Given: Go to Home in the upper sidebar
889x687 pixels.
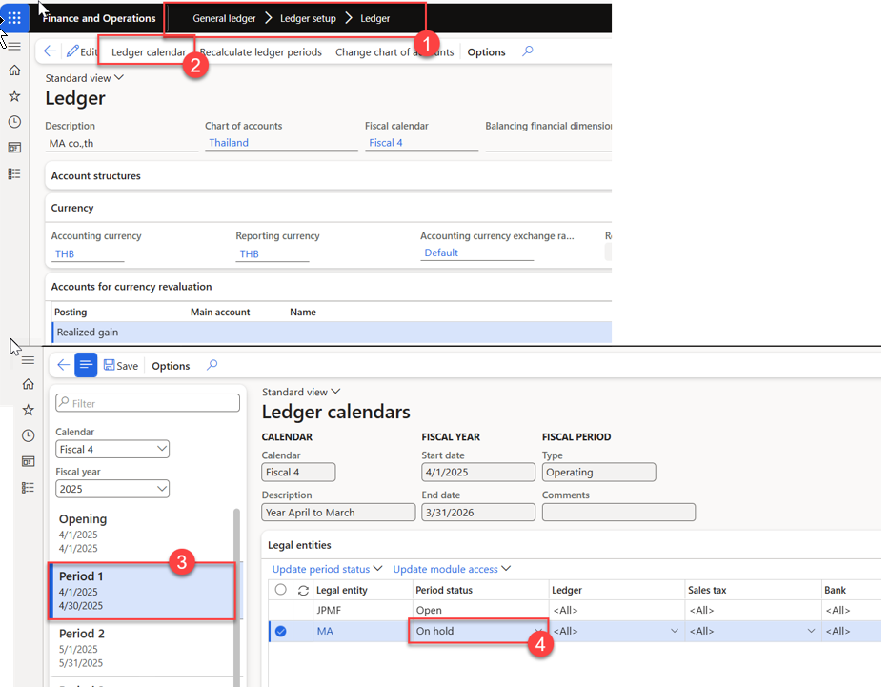Looking at the screenshot, I should (14, 71).
